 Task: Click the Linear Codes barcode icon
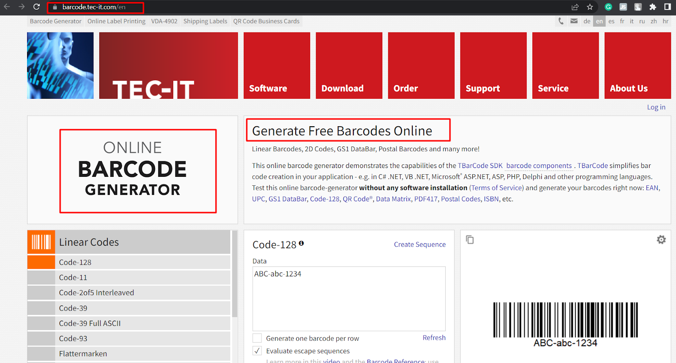click(x=41, y=242)
